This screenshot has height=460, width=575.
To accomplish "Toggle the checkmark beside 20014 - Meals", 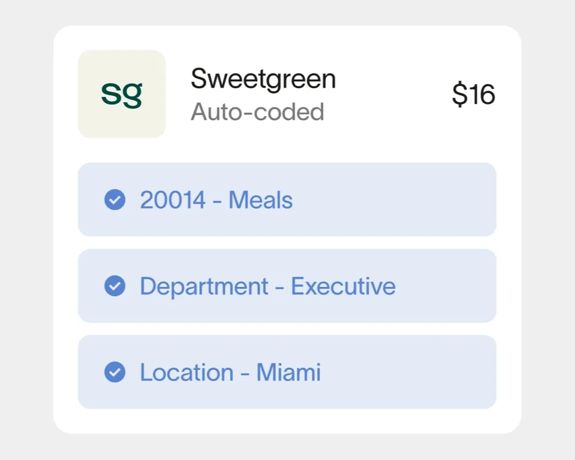I will pyautogui.click(x=115, y=200).
